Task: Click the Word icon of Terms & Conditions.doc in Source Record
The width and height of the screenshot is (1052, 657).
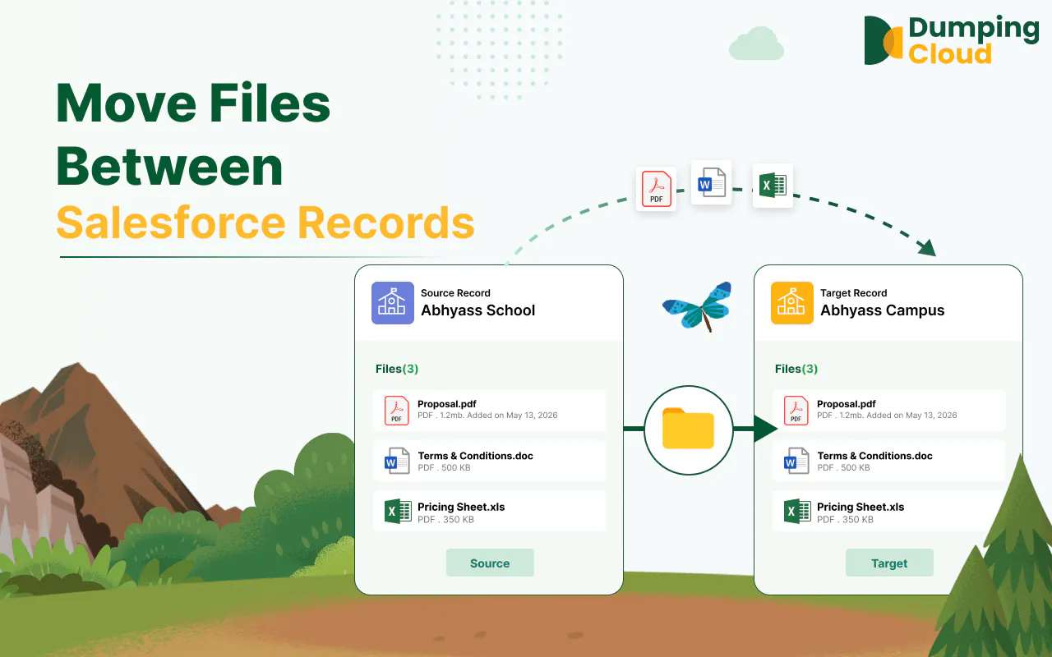Action: pyautogui.click(x=397, y=462)
